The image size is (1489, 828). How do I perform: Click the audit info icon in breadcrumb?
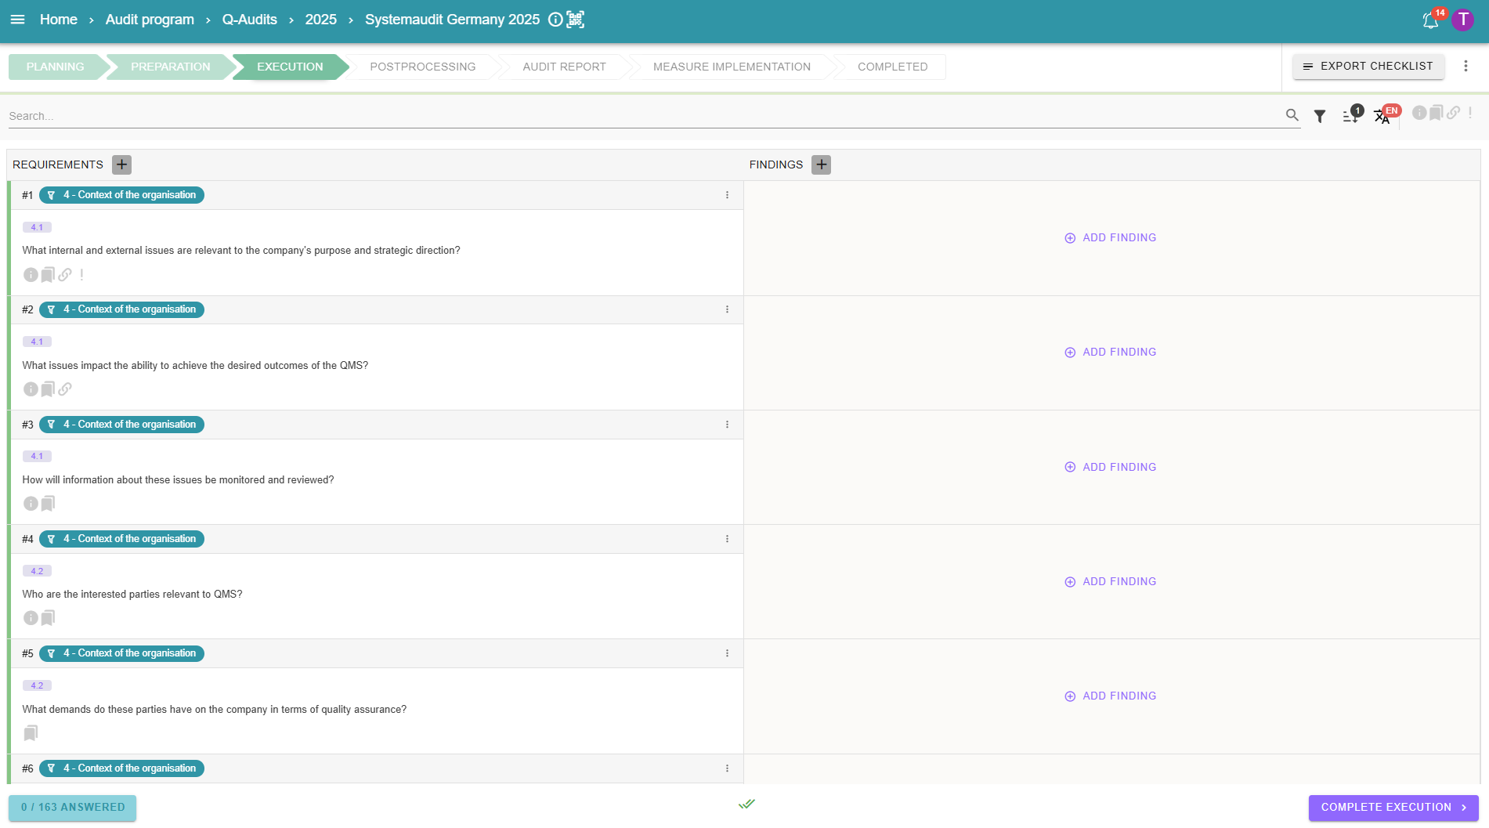[555, 20]
